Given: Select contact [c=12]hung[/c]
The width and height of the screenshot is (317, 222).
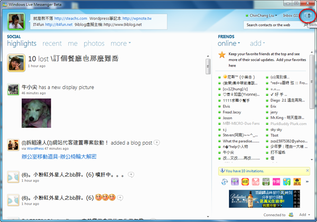Looking at the screenshot, I should click(x=235, y=89).
